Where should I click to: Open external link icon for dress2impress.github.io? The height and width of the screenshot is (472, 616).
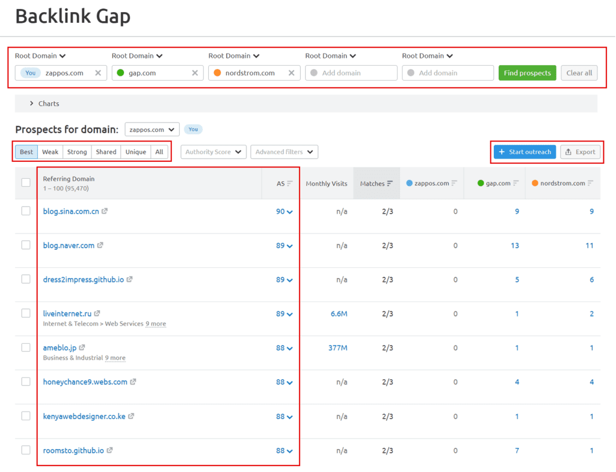(x=130, y=279)
